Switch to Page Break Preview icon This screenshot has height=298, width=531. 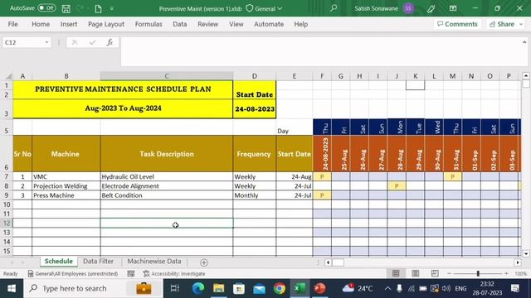click(435, 273)
